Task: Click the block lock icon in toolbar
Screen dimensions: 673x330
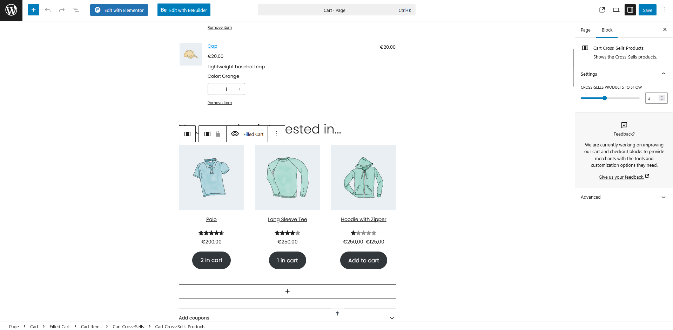Action: (218, 134)
